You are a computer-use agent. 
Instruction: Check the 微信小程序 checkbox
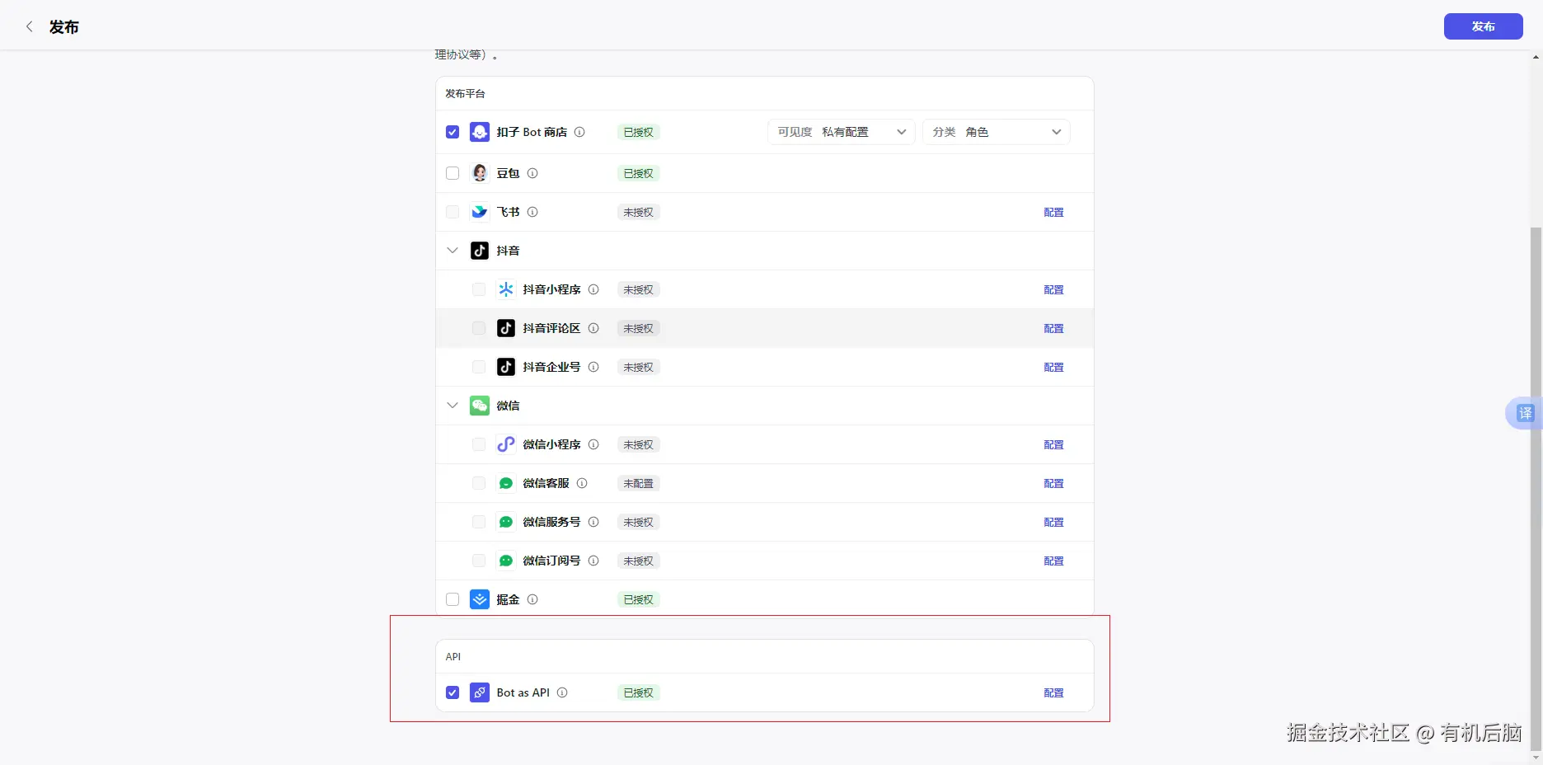pyautogui.click(x=479, y=444)
